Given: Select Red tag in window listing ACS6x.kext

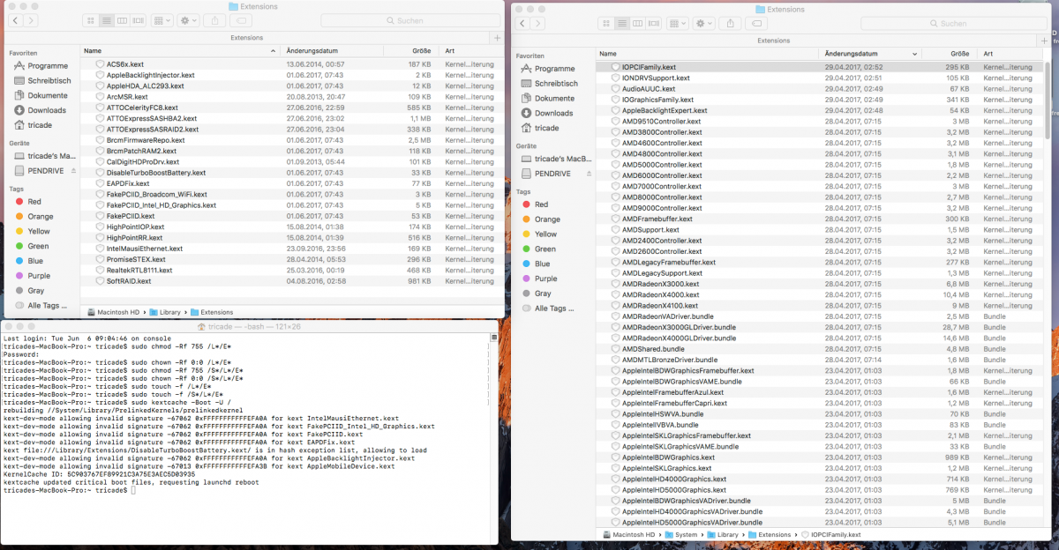Looking at the screenshot, I should click(34, 201).
